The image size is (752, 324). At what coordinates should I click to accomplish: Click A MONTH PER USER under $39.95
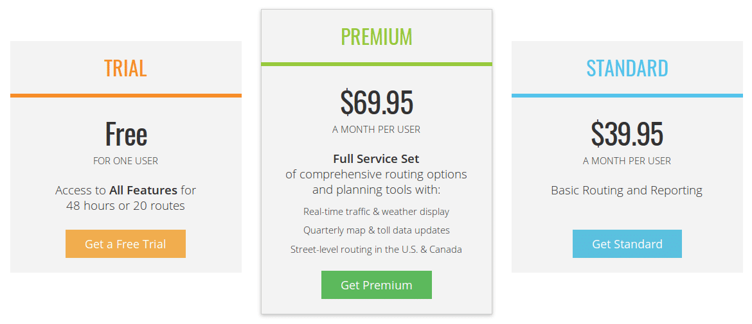627,161
